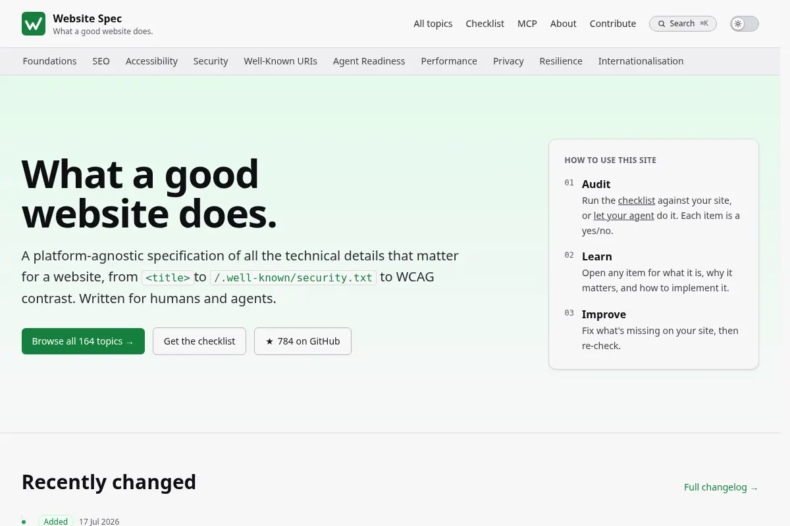
Task: Click the 'Added' badge in Recently changed
Action: [x=56, y=521]
